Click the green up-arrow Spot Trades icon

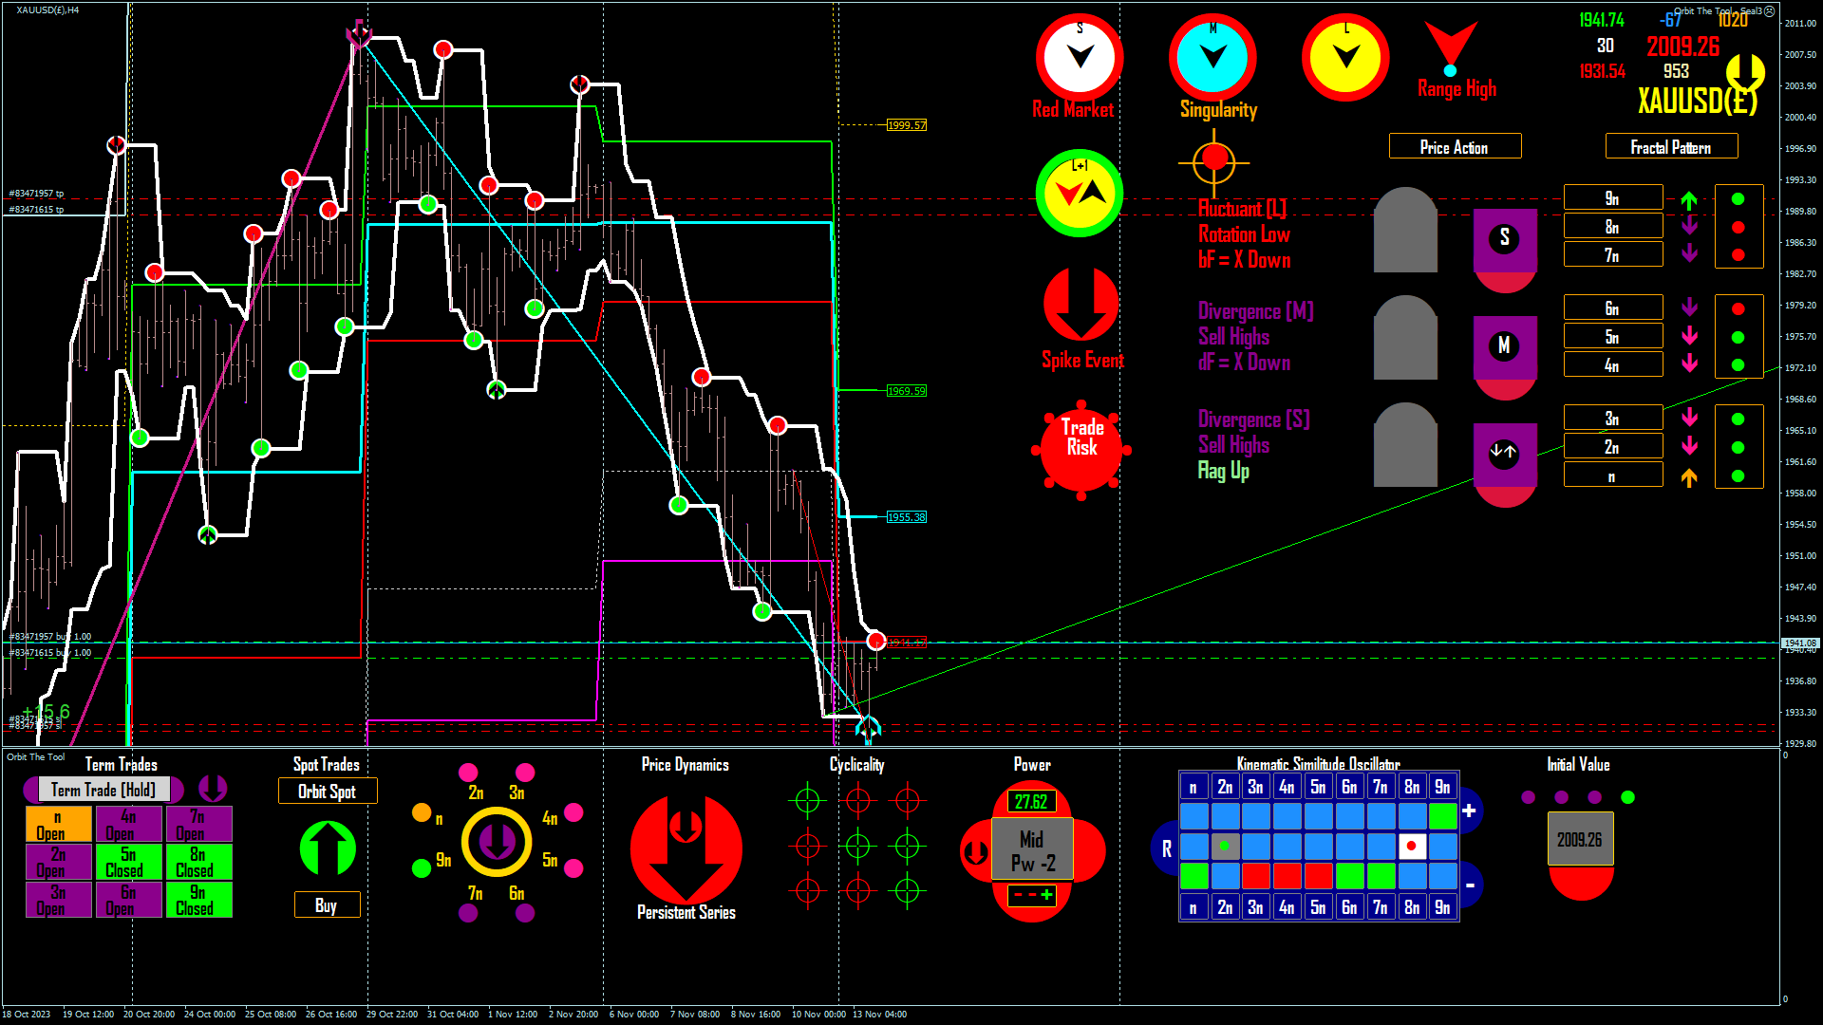[328, 848]
